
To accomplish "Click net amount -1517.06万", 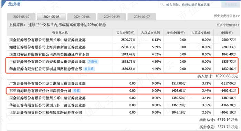I will click(228, 84).
